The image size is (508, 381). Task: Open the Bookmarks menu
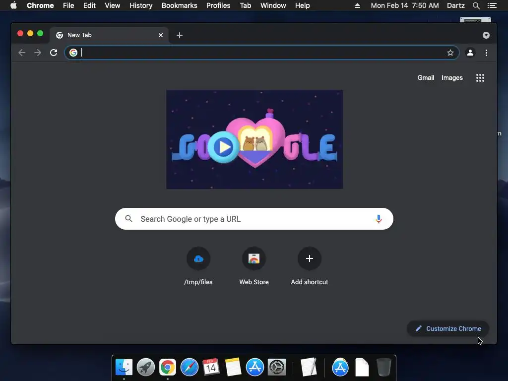[x=180, y=5]
